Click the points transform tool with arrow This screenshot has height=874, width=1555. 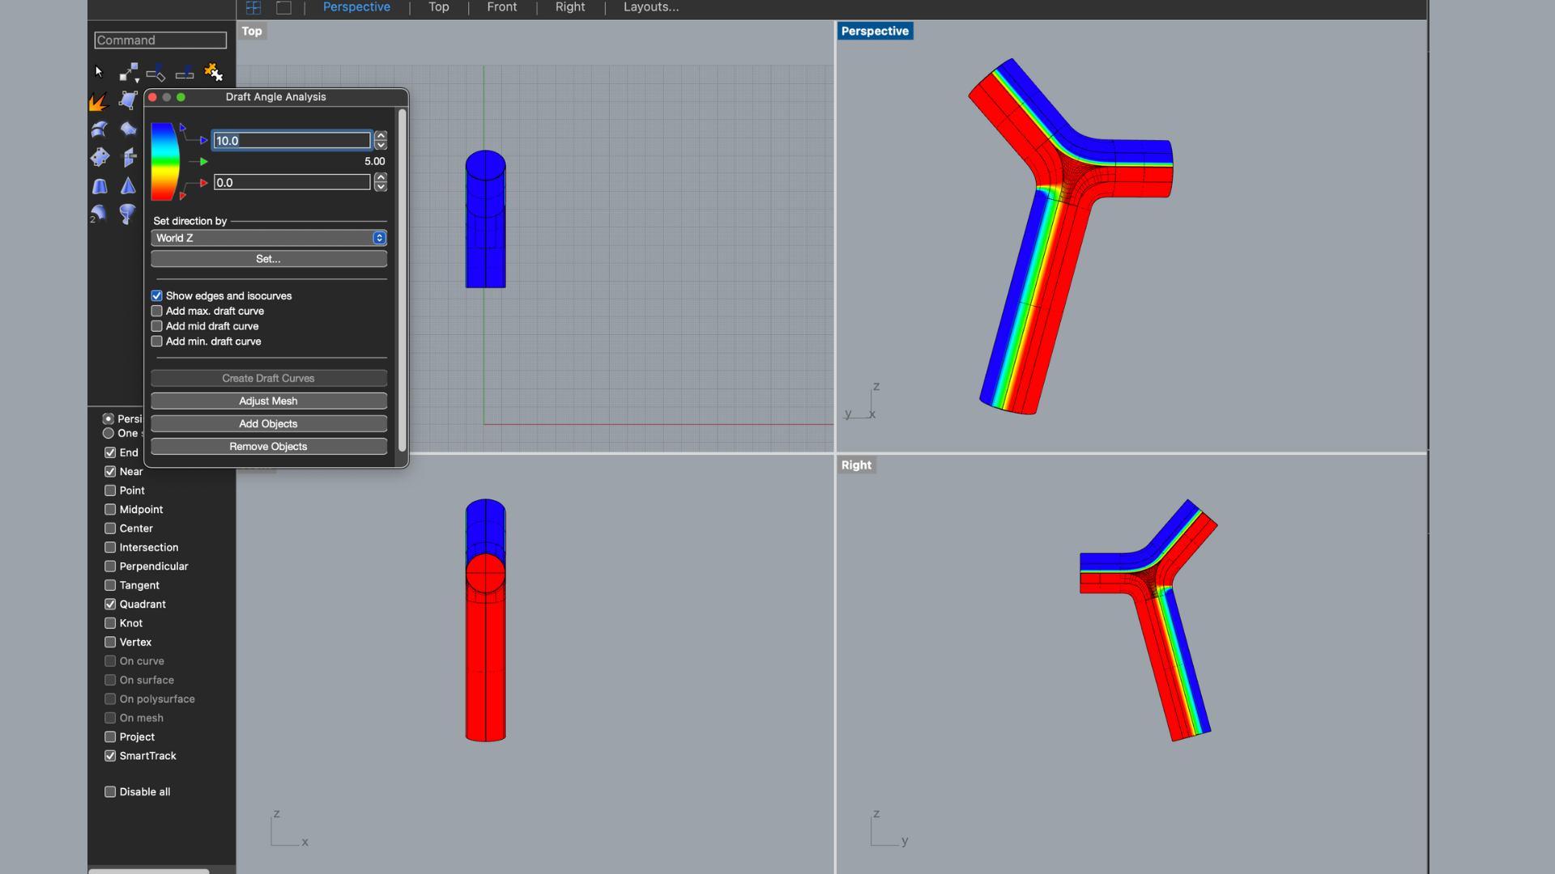(128, 73)
